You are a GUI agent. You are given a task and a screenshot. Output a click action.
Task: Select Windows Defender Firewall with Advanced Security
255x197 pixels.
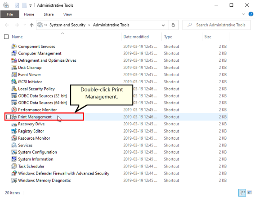[63, 173]
